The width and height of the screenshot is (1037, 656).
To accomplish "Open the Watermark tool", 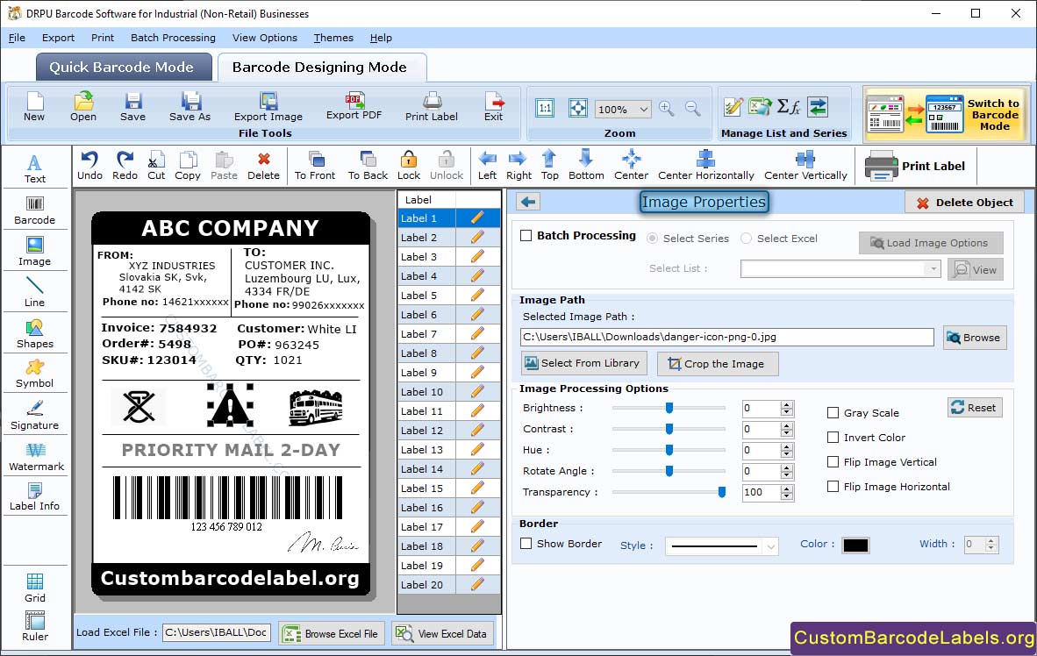I will [35, 456].
